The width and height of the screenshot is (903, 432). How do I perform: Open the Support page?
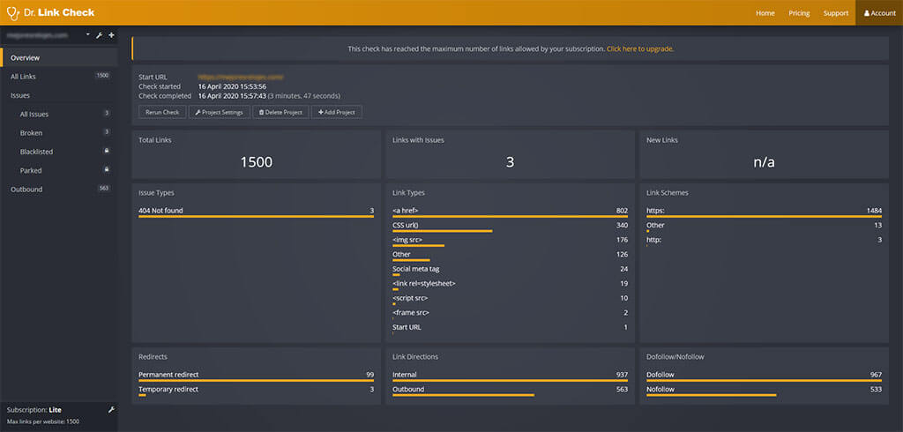[836, 12]
